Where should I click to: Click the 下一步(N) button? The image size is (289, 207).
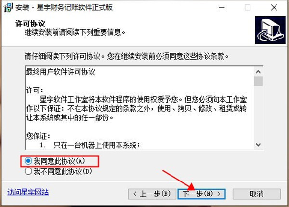(201, 194)
